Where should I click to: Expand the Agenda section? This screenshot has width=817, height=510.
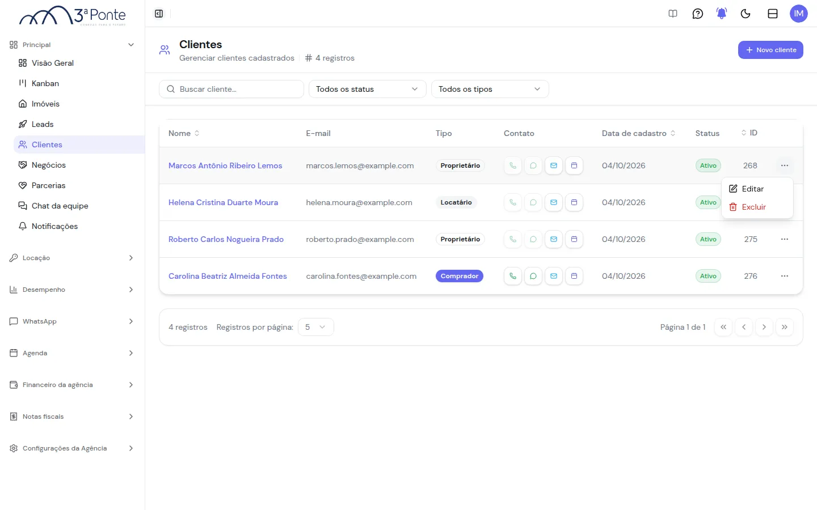[x=72, y=353]
